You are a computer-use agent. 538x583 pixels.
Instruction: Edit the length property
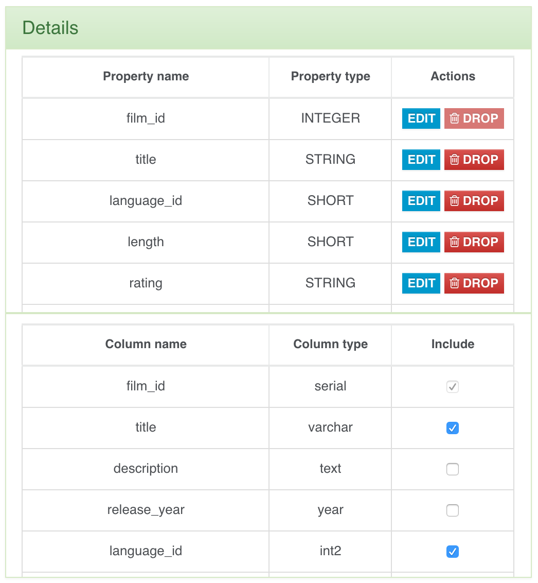(x=421, y=242)
